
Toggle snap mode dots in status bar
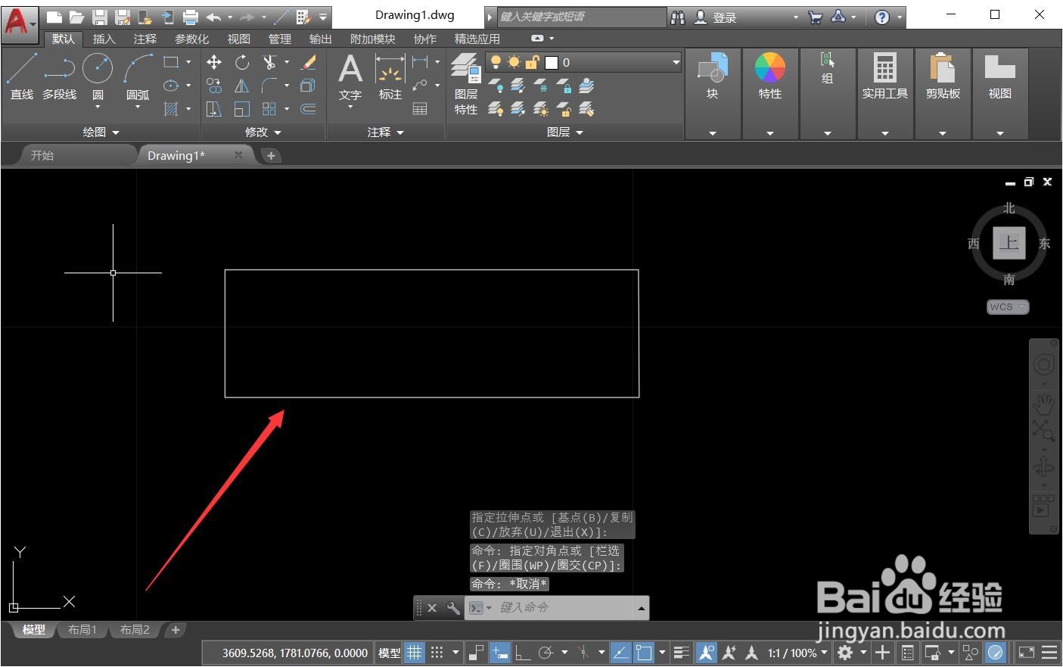click(x=437, y=652)
